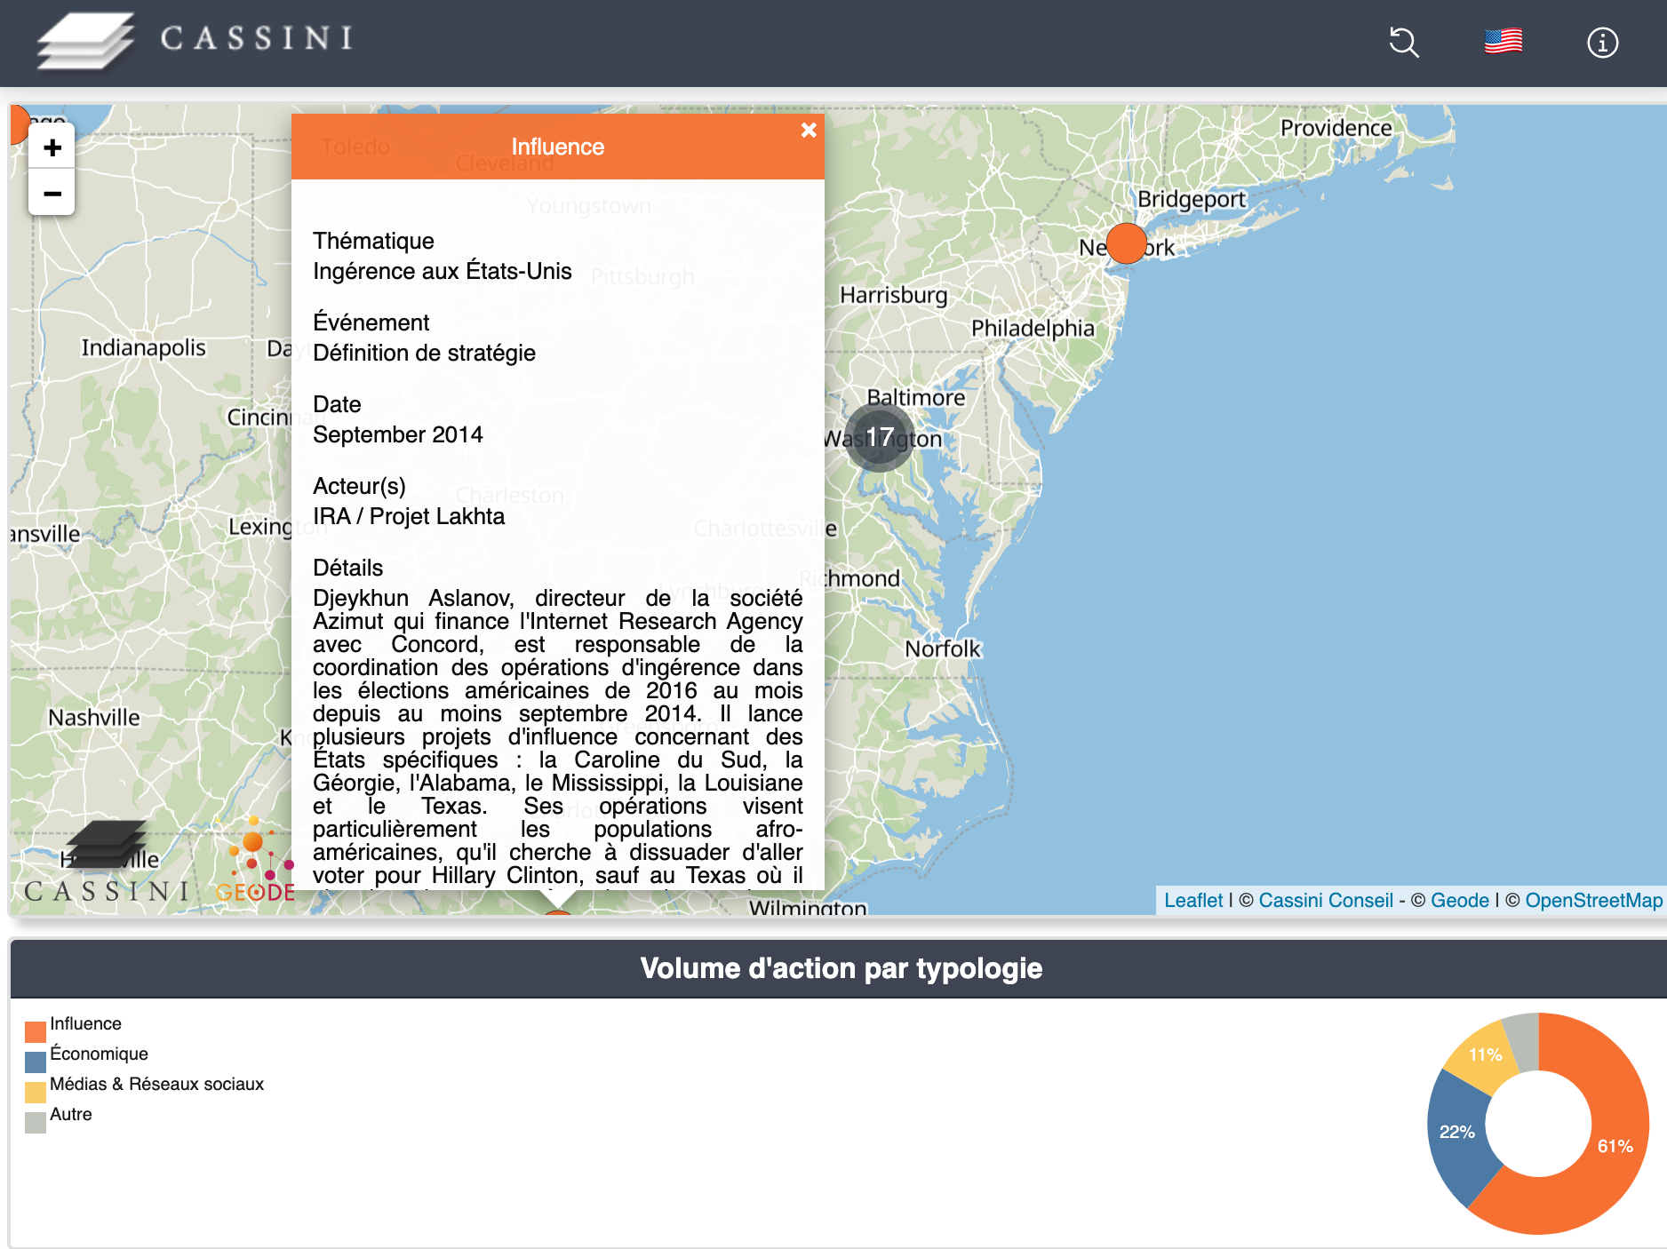Open the Geode attribution link
The width and height of the screenshot is (1667, 1249).
point(1459,900)
